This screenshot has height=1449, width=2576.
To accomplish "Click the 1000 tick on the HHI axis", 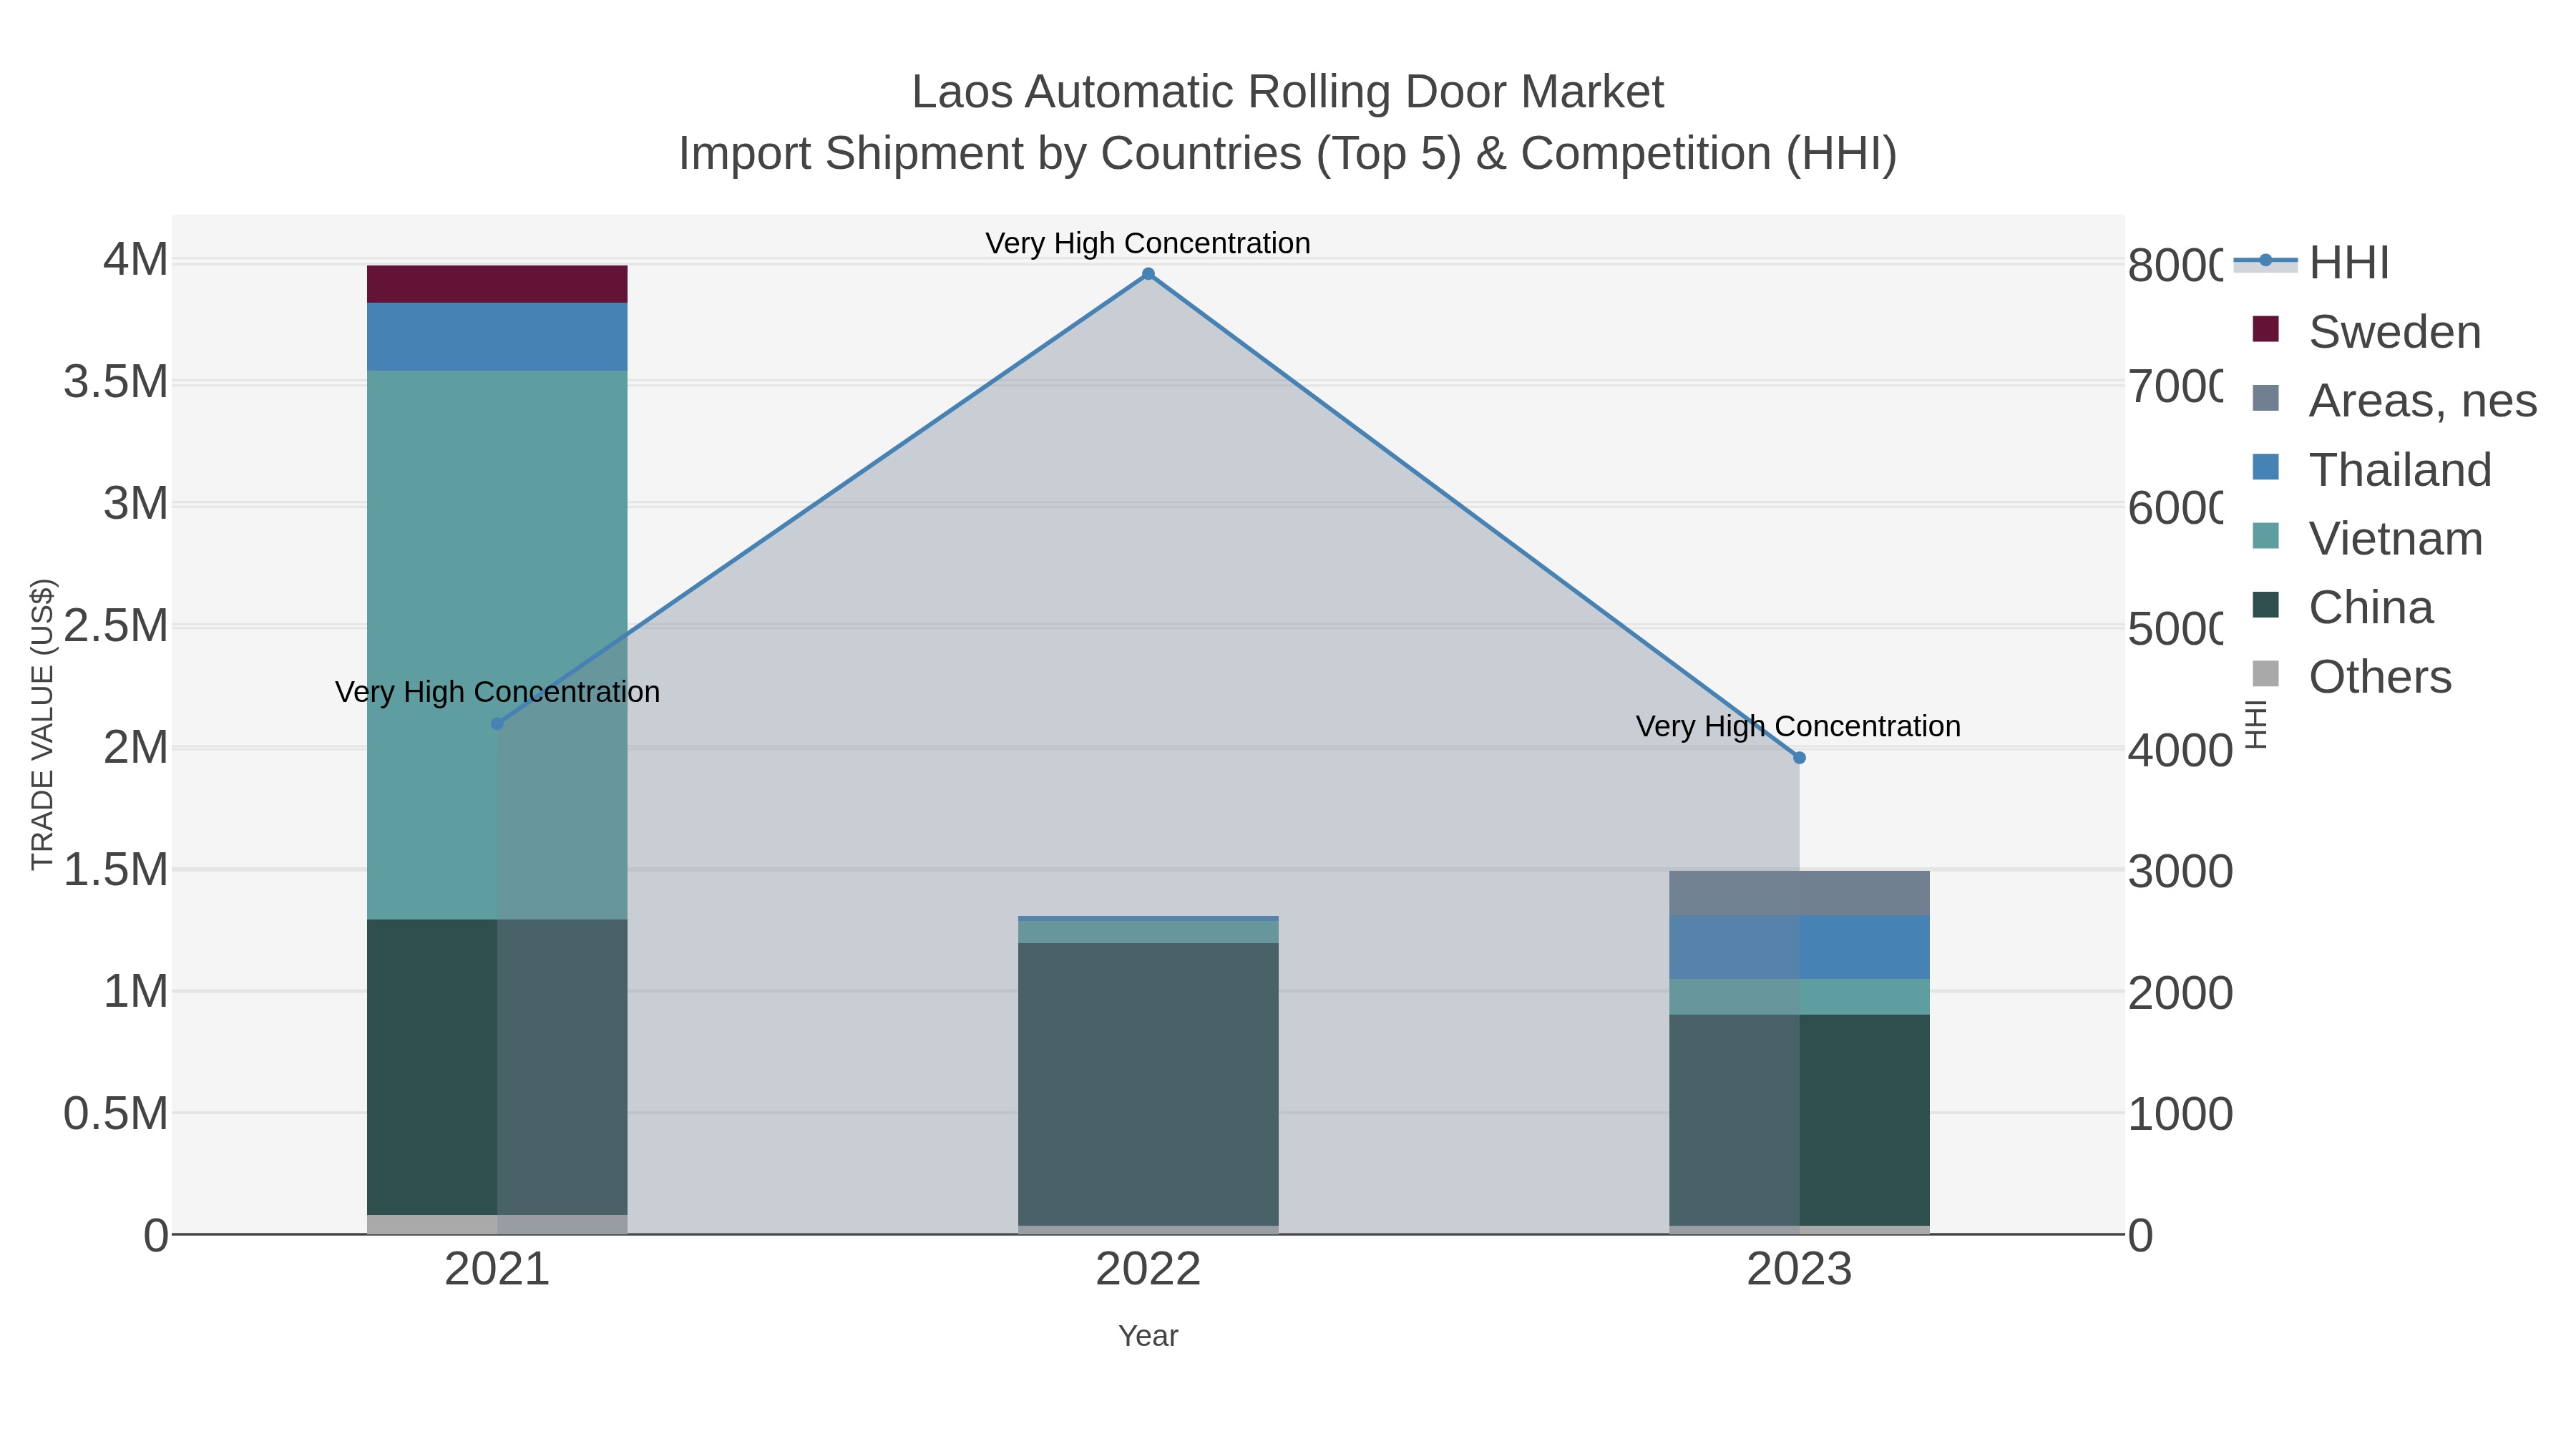I will click(2180, 1114).
